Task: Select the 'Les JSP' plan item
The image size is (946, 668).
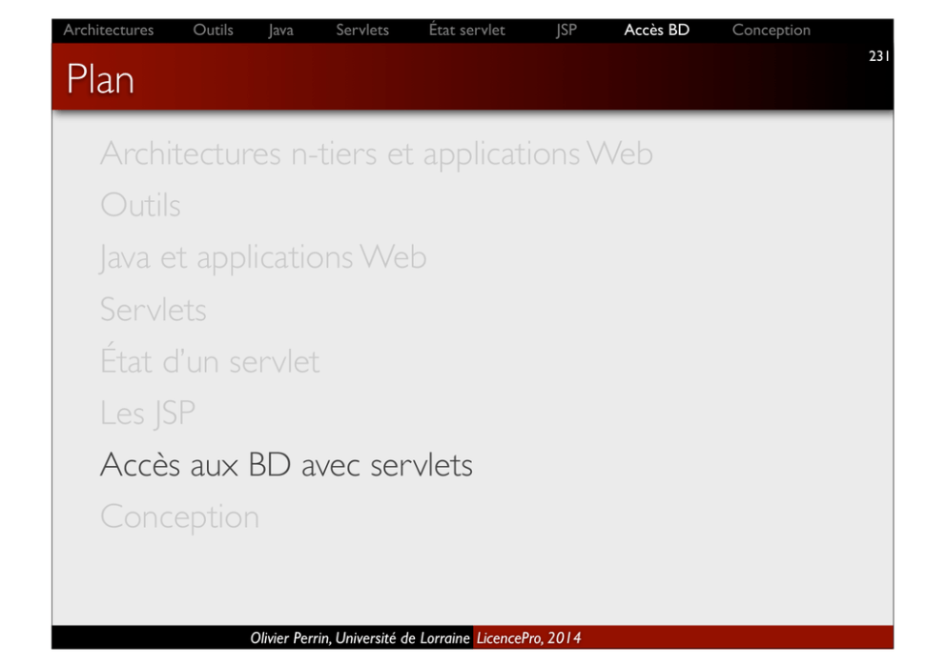Action: tap(148, 414)
